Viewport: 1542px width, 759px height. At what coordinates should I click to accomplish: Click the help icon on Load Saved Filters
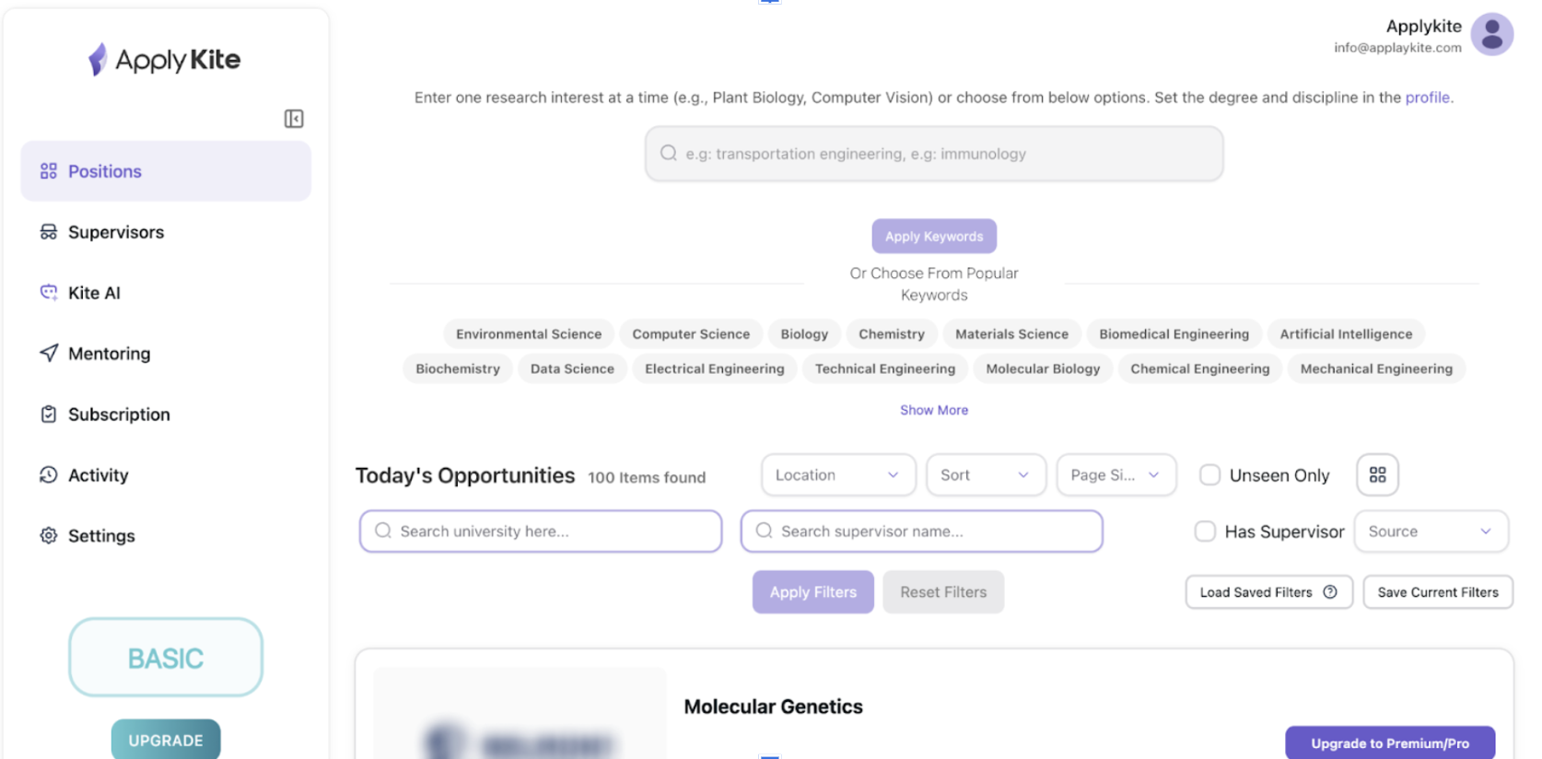click(1329, 592)
